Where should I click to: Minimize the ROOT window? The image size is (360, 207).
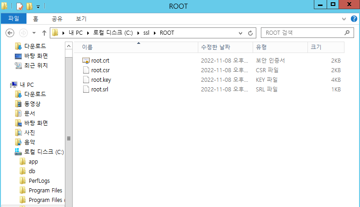pos(320,5)
